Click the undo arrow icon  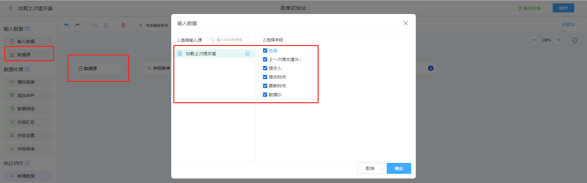[x=66, y=25]
